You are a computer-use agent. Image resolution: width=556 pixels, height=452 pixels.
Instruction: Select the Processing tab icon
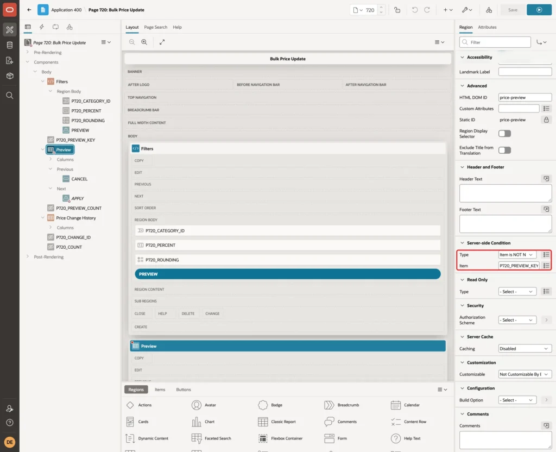pyautogui.click(x=56, y=27)
